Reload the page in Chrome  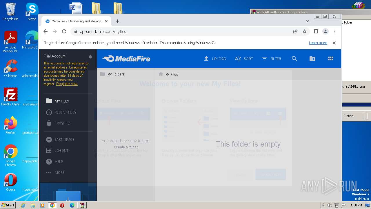click(64, 31)
